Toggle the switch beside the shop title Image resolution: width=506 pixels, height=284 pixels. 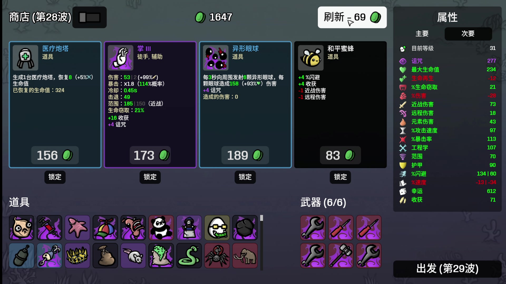click(x=90, y=17)
